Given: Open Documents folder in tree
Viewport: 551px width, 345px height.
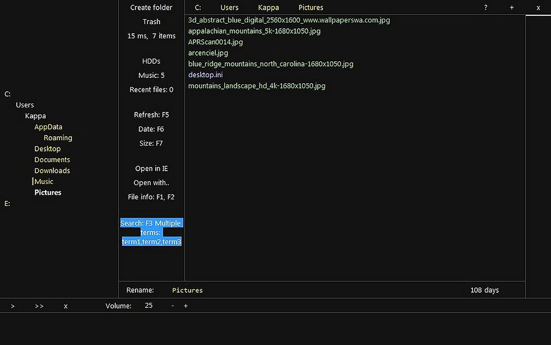Looking at the screenshot, I should pyautogui.click(x=52, y=160).
